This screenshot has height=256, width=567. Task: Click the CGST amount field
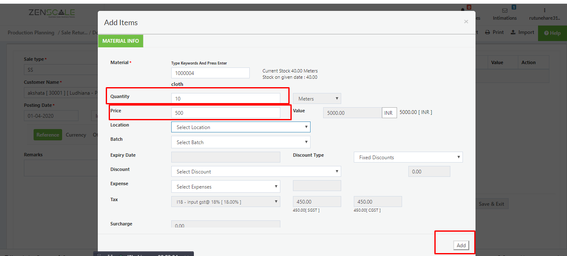(x=378, y=202)
